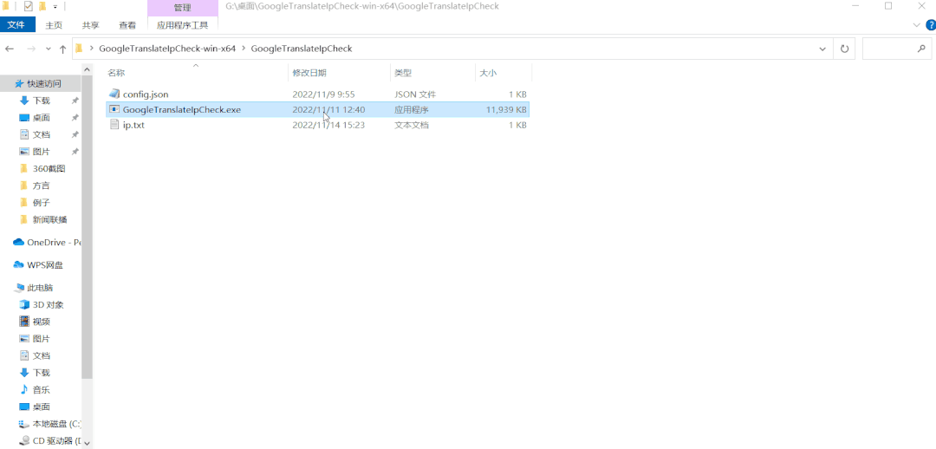Go up one folder level arrow

click(62, 49)
